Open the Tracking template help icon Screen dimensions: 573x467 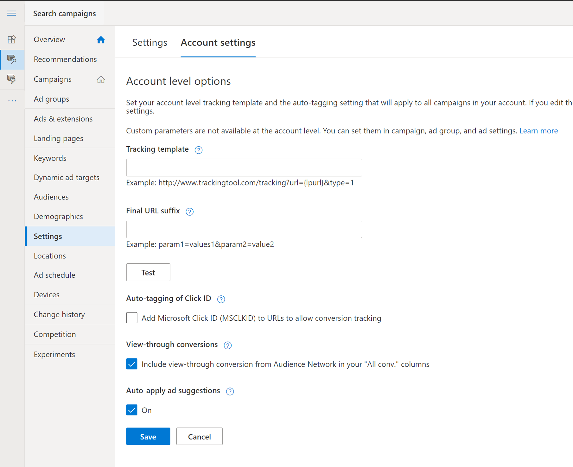tap(198, 150)
